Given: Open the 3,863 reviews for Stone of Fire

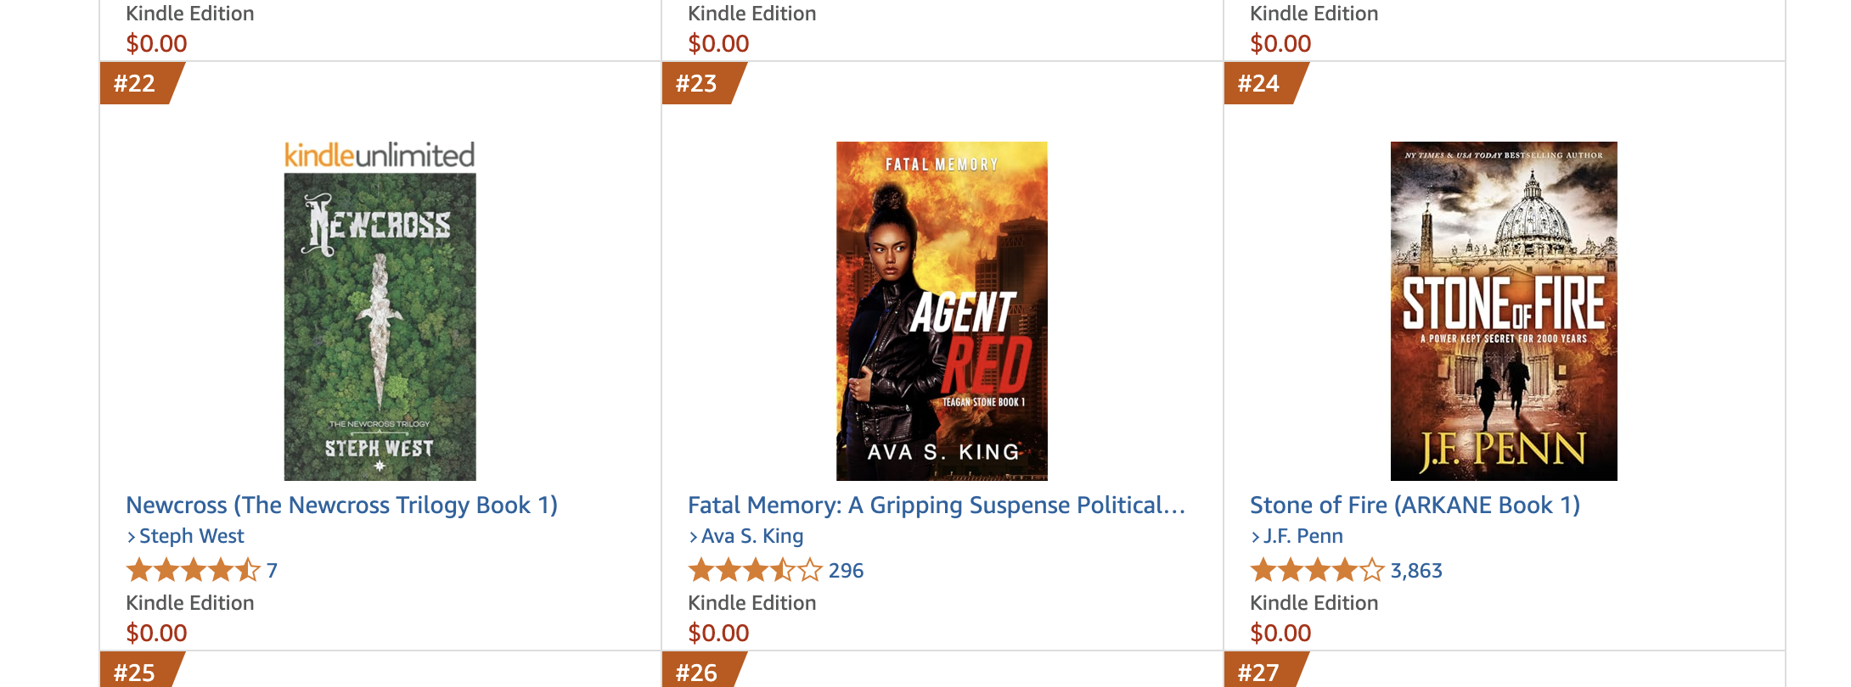Looking at the screenshot, I should point(1416,571).
